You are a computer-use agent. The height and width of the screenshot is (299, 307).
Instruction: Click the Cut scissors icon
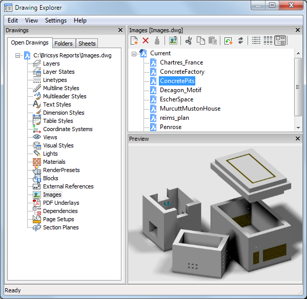click(189, 40)
